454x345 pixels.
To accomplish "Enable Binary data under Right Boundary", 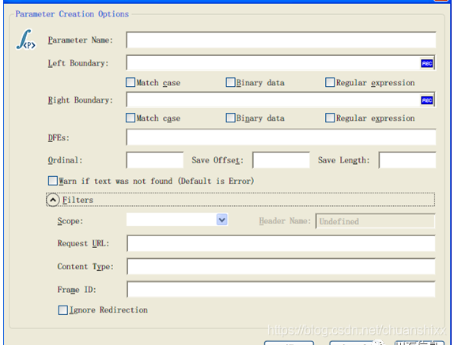I will tap(230, 118).
